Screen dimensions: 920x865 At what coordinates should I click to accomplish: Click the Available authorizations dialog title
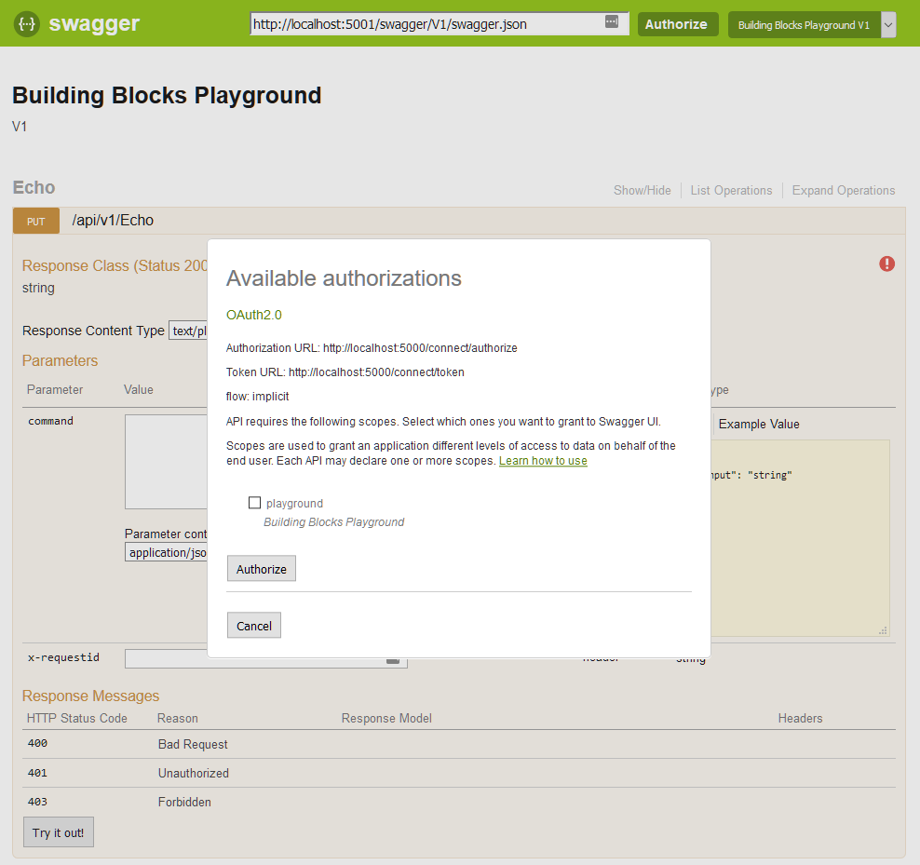point(344,278)
